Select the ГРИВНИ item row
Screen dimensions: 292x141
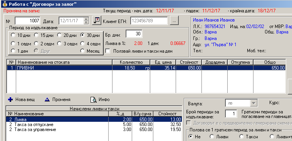coord(146,68)
